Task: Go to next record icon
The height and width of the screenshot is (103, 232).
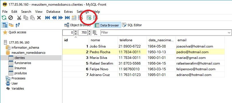Action: click(61, 18)
